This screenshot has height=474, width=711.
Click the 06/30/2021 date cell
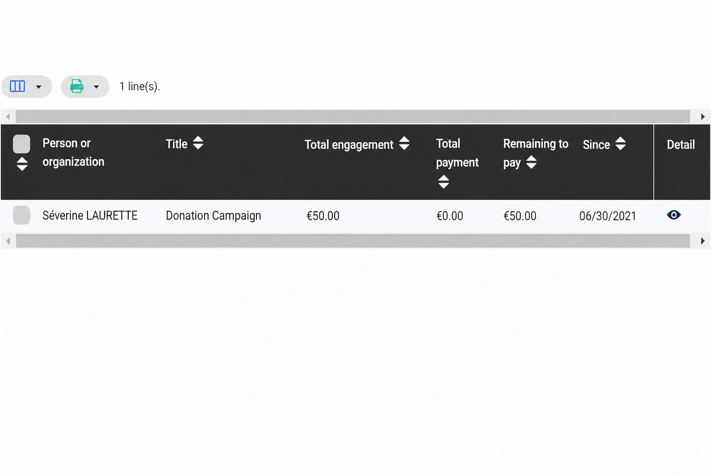pyautogui.click(x=607, y=216)
